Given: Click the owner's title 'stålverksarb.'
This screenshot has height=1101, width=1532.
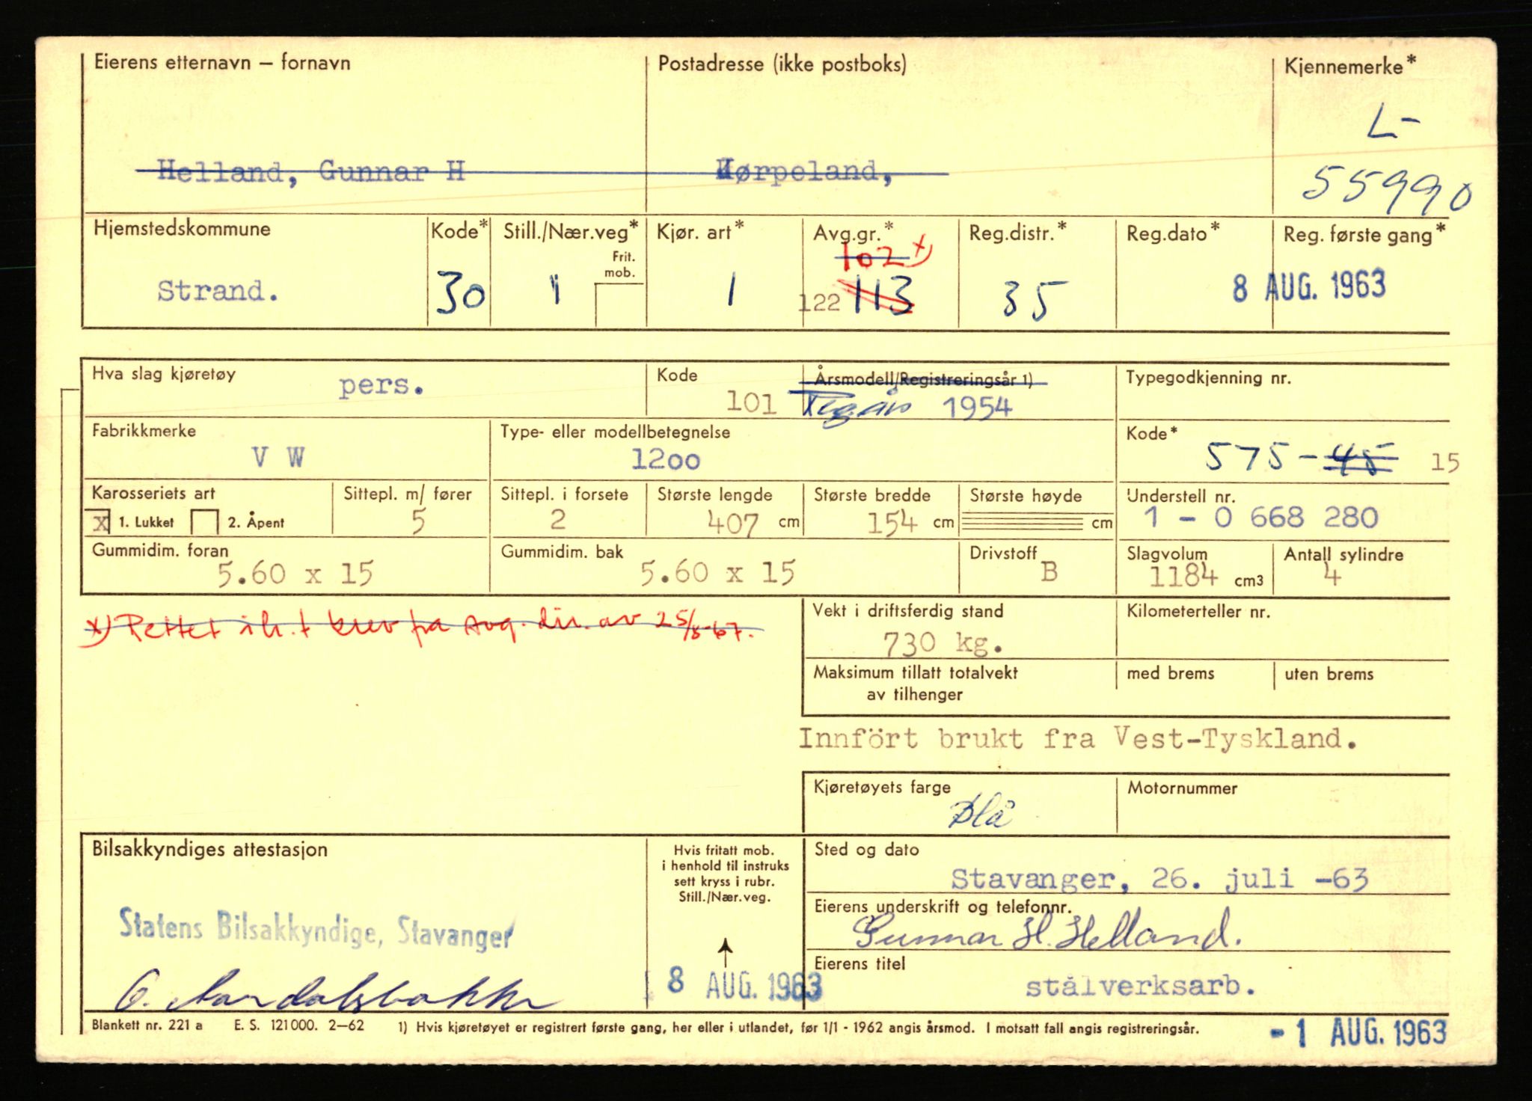Looking at the screenshot, I should click(1140, 987).
